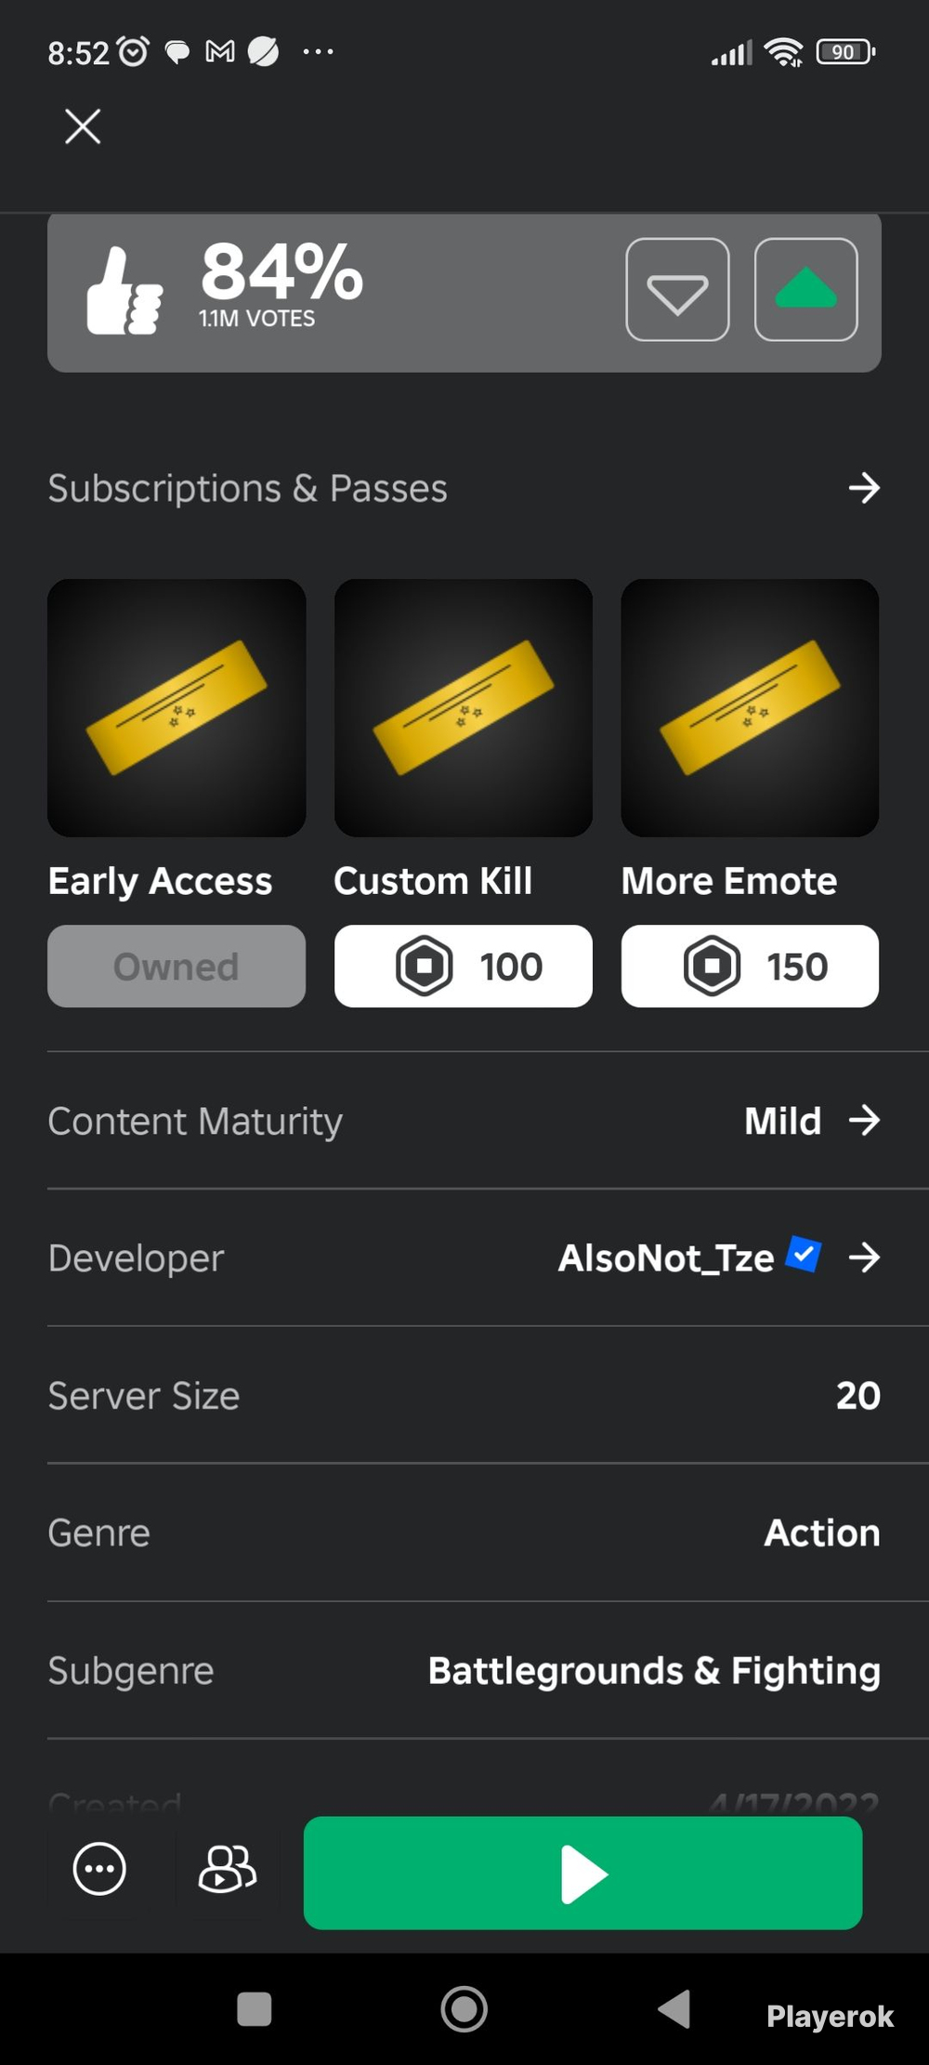Open the friends party icon
The width and height of the screenshot is (929, 2065).
coord(228,1868)
